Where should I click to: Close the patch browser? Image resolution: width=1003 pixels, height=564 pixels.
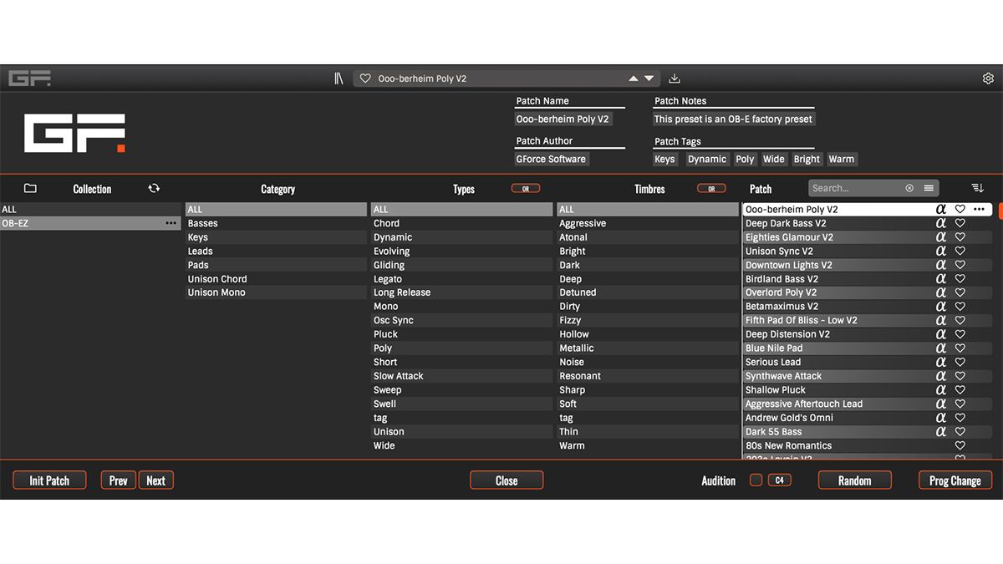tap(507, 480)
